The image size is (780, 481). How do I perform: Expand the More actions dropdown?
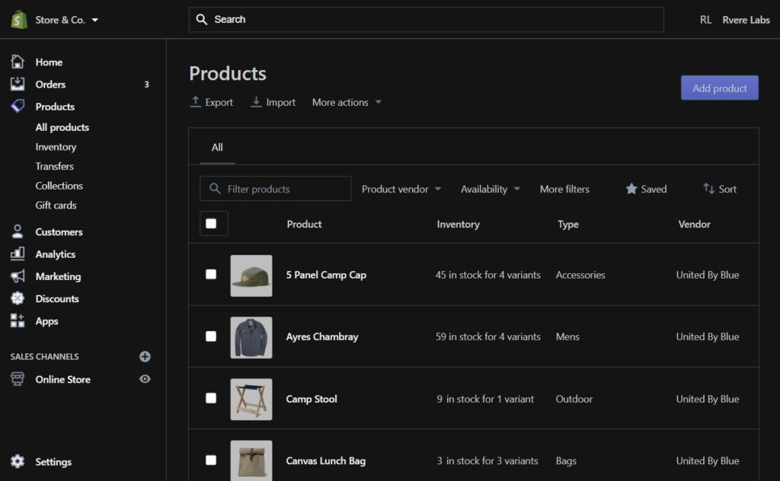347,102
